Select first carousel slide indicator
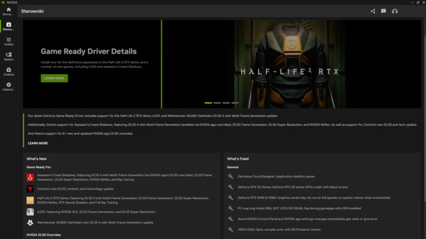 pyautogui.click(x=208, y=103)
